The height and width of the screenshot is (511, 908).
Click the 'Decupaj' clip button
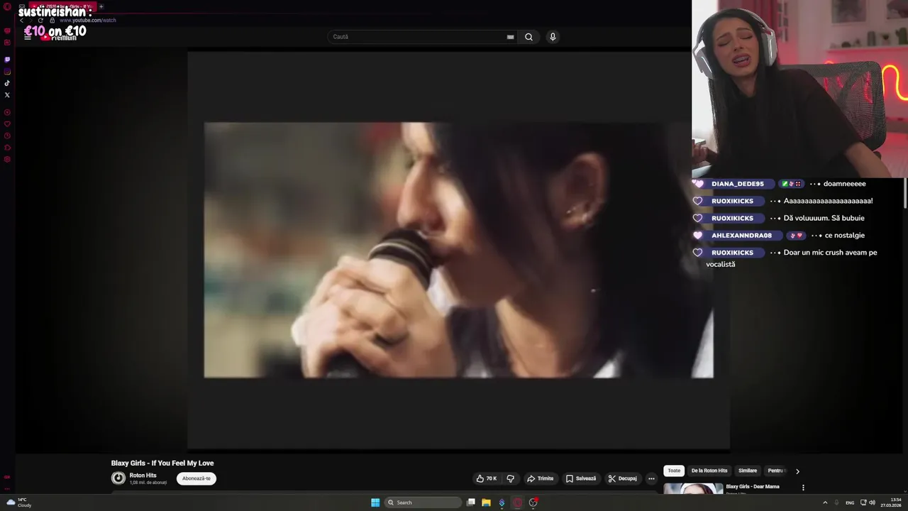[623, 478]
